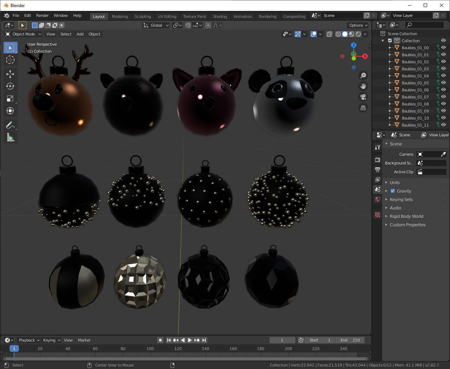This screenshot has height=369, width=450.
Task: Open the File menu
Action: pyautogui.click(x=16, y=15)
